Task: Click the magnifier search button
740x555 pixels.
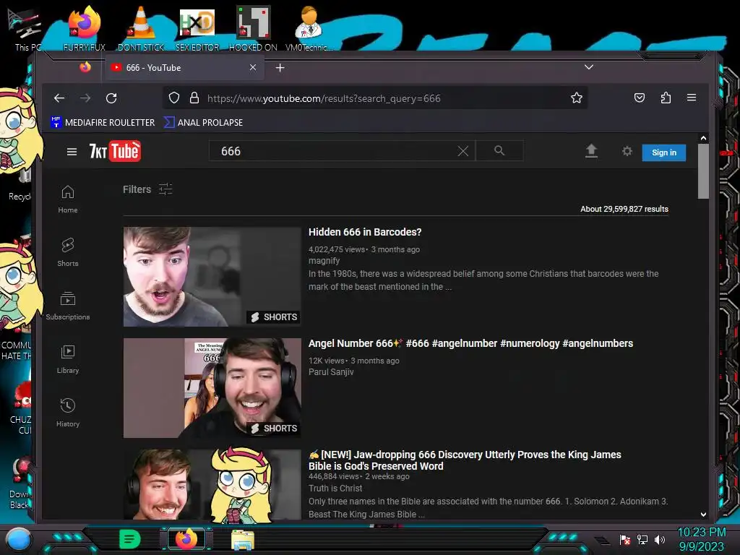Action: (x=499, y=150)
